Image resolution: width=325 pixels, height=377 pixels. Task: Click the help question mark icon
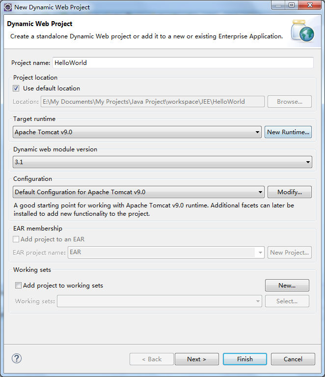pos(17,358)
